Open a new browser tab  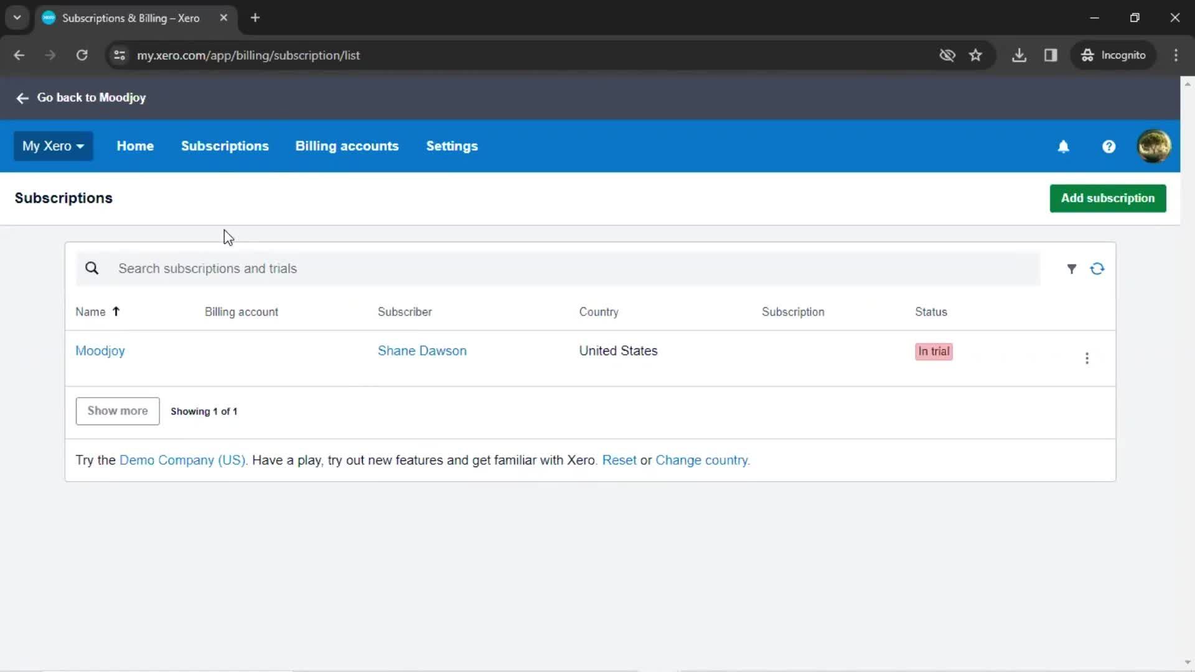[x=255, y=18]
